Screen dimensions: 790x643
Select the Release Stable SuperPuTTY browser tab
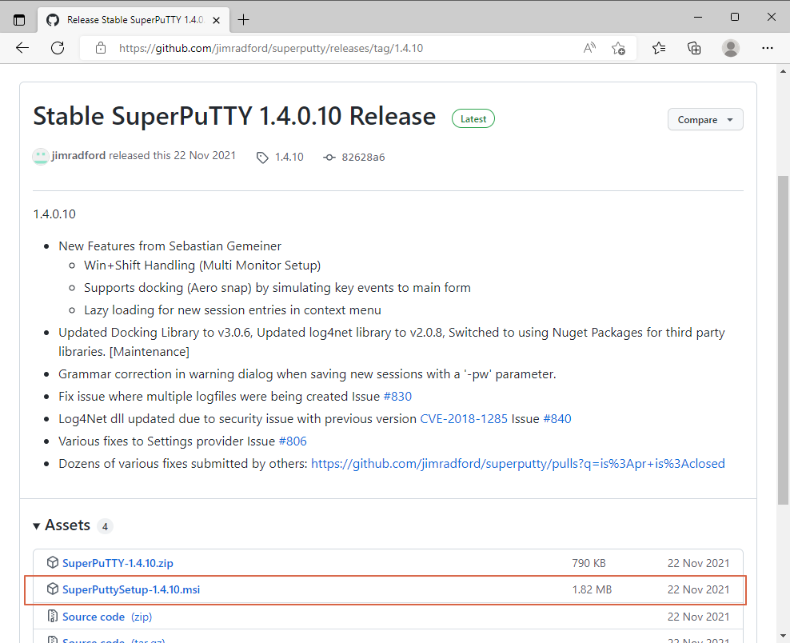click(134, 20)
